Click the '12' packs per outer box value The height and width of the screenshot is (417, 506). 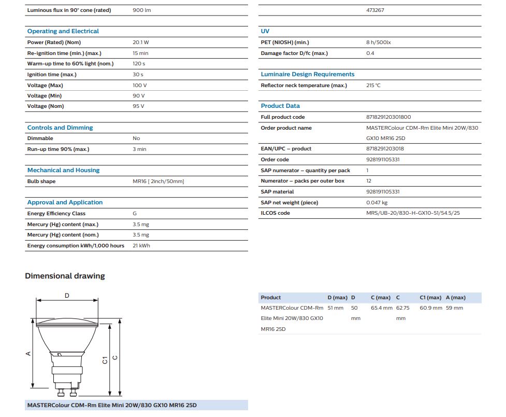(x=369, y=181)
